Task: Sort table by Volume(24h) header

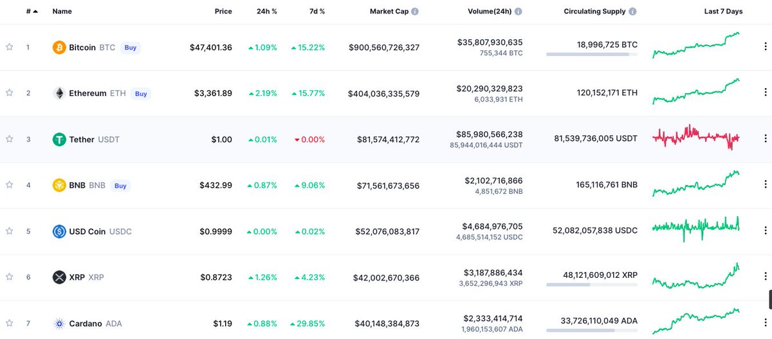Action: 490,12
